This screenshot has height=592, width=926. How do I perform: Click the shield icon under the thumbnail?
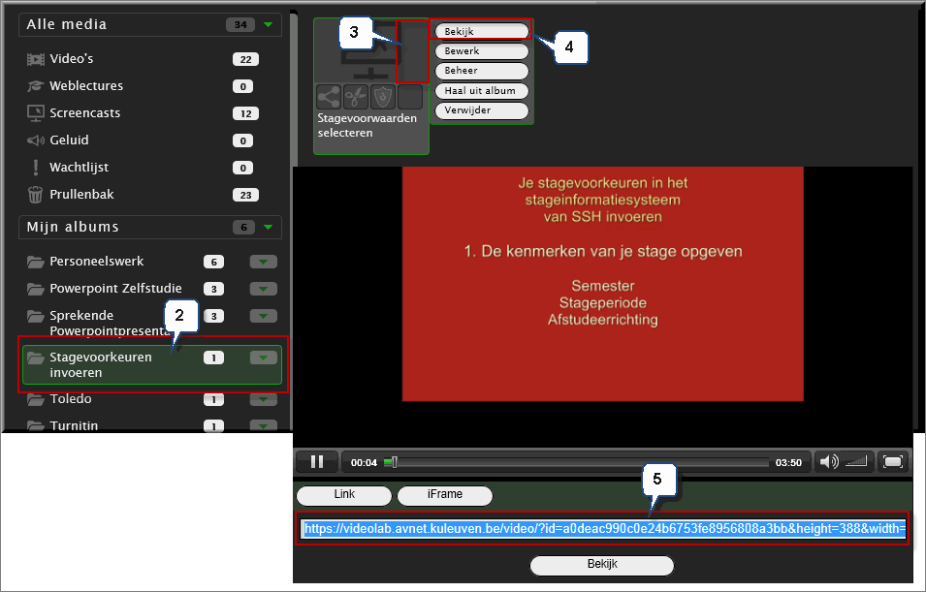click(x=383, y=97)
